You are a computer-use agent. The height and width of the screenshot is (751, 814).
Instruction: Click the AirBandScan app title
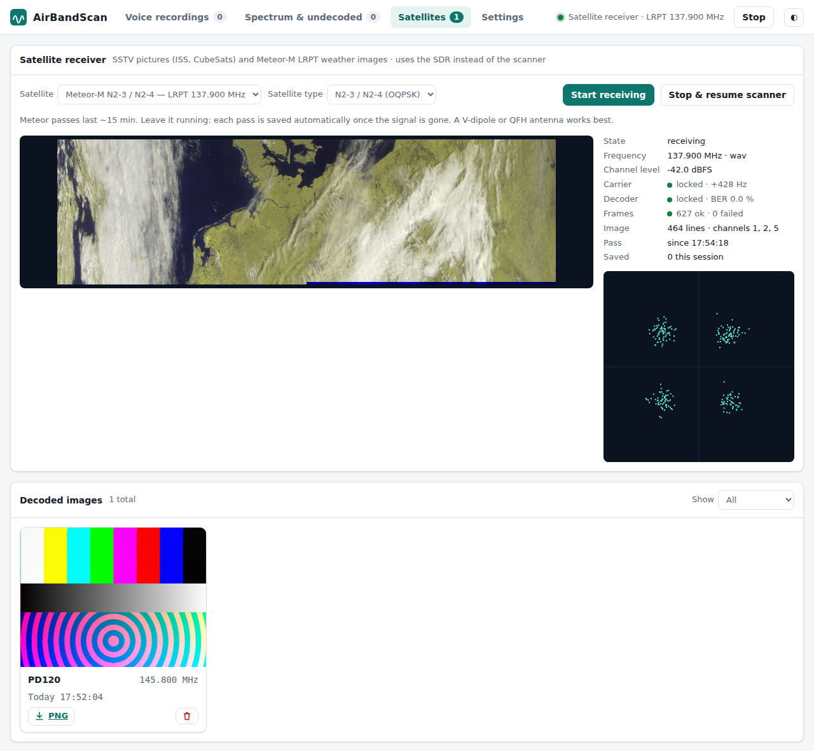(70, 17)
